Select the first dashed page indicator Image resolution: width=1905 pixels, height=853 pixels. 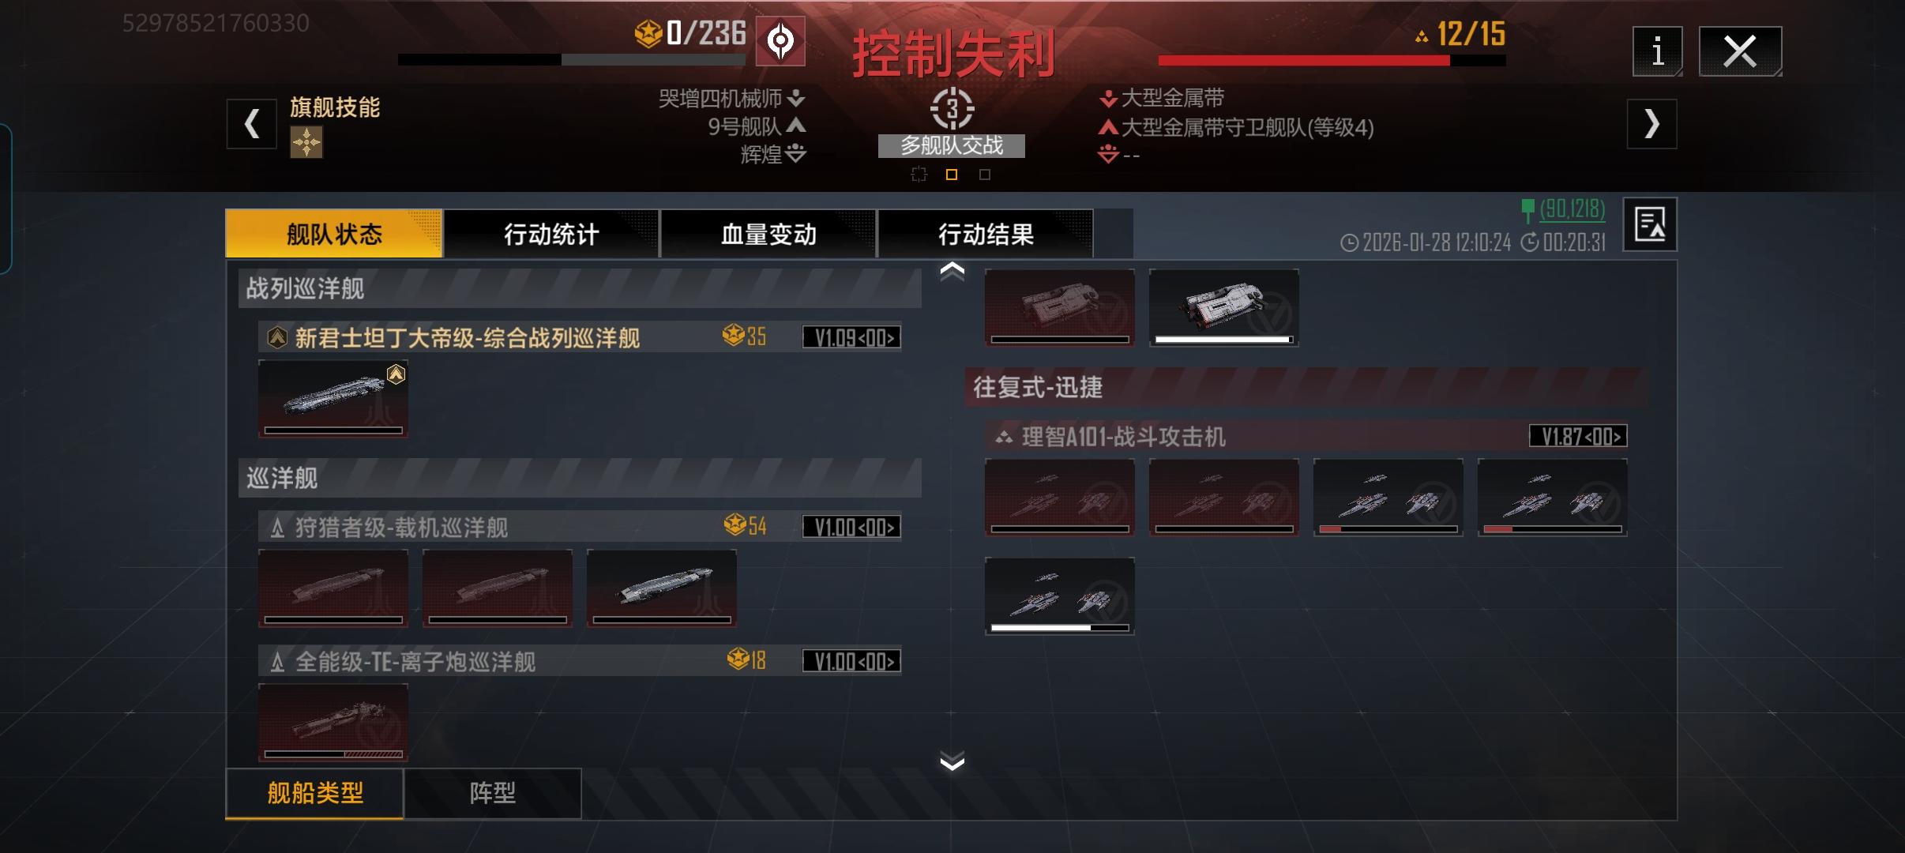click(919, 175)
